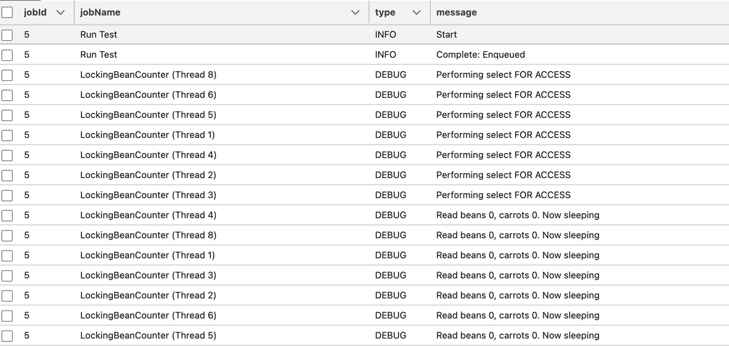Click 'Performing select FOR ACCESS' message for Thread 6
Screen dimensions: 729x347
pyautogui.click(x=504, y=95)
